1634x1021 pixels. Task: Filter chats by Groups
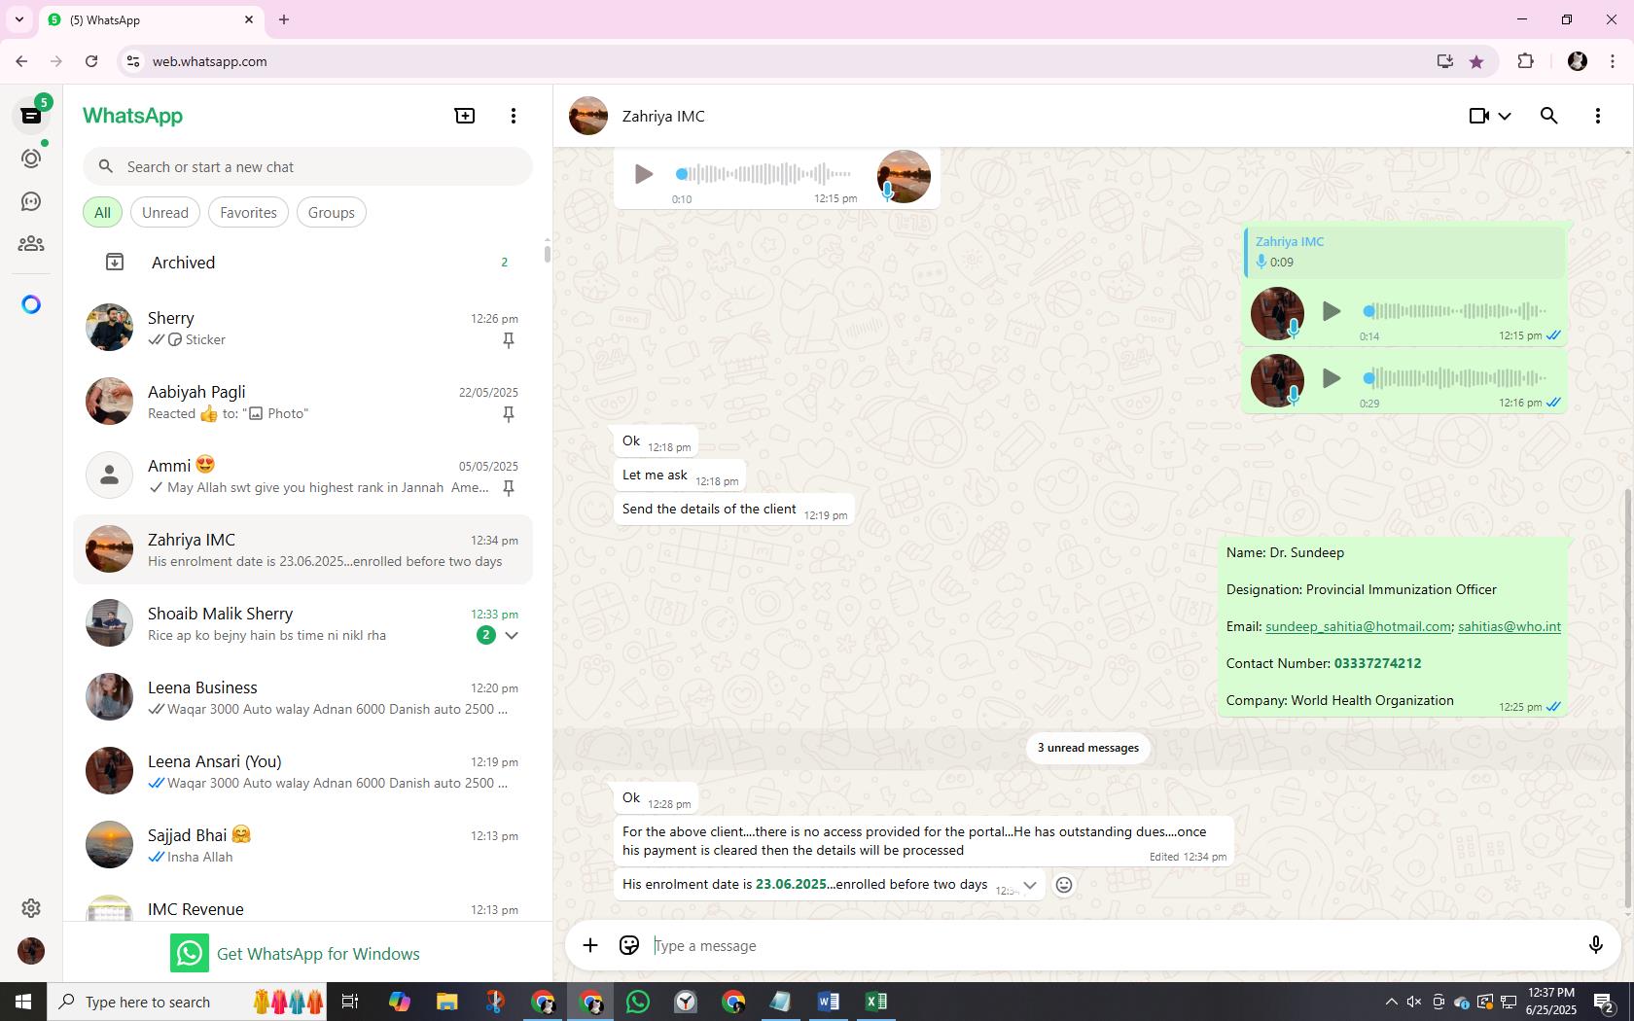point(331,212)
